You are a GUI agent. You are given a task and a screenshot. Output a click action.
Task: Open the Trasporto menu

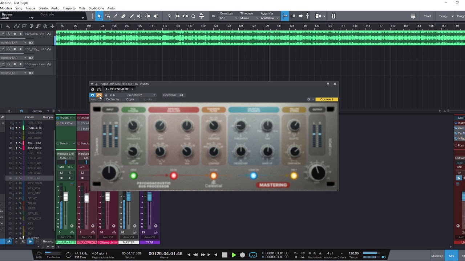coord(69,8)
